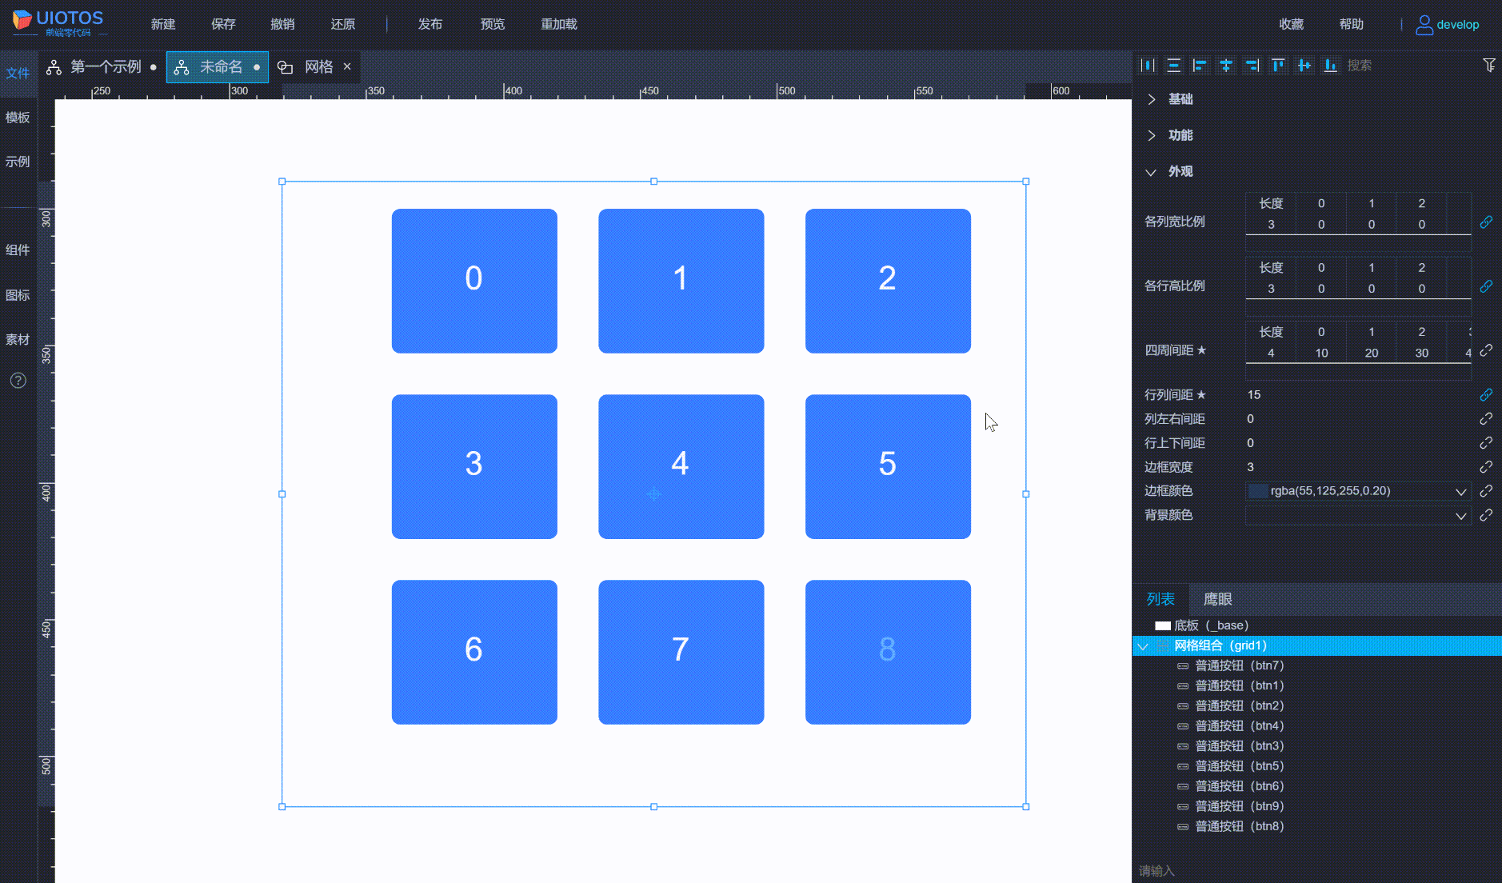
Task: Click the help question mark icon in sidebar
Action: coord(18,381)
